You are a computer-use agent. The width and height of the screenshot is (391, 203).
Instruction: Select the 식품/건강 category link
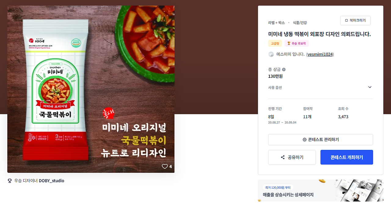pos(300,23)
